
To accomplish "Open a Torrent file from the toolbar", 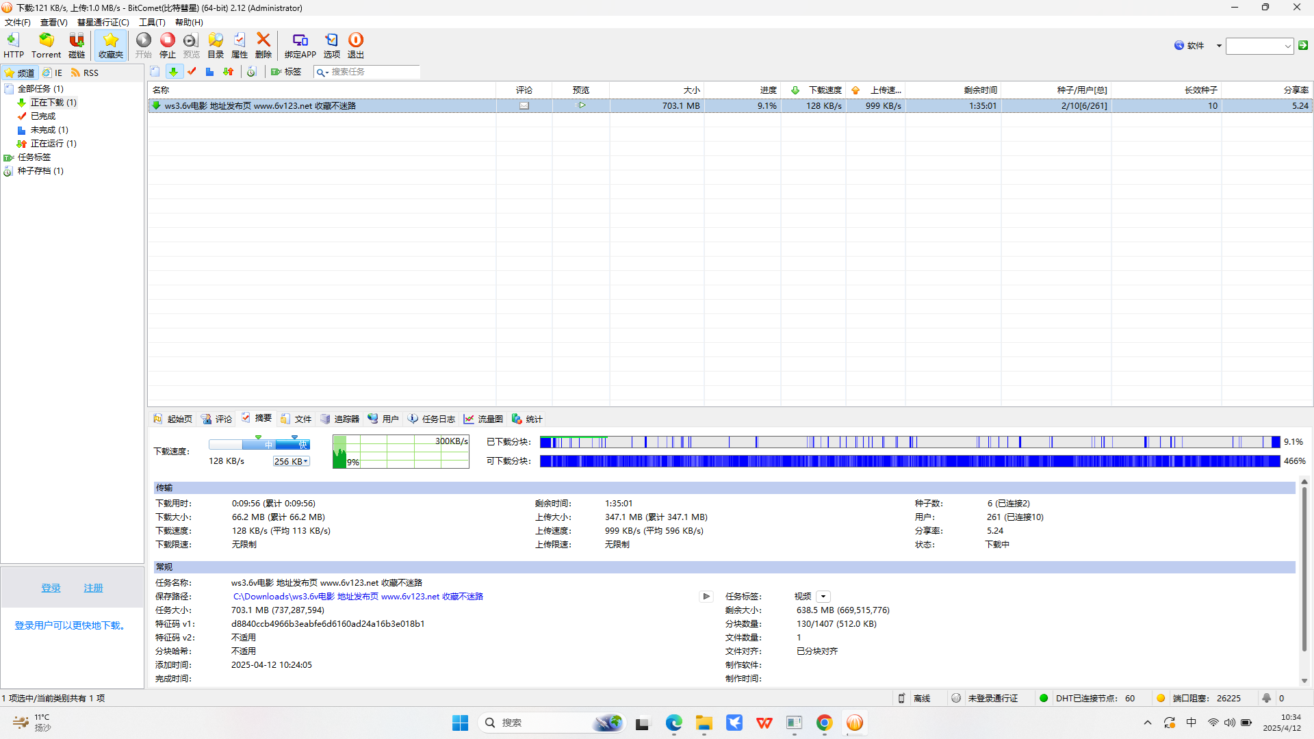I will coord(46,45).
